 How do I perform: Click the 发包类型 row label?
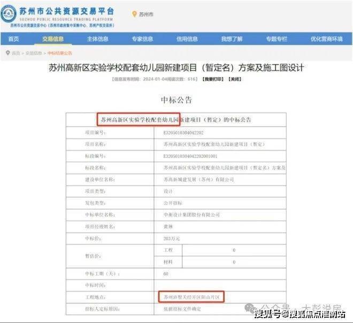(95, 203)
